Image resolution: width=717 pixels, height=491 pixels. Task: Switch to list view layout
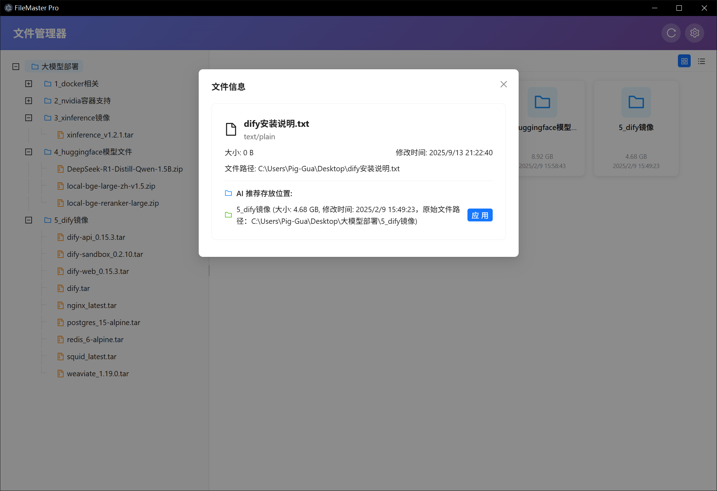(x=701, y=61)
